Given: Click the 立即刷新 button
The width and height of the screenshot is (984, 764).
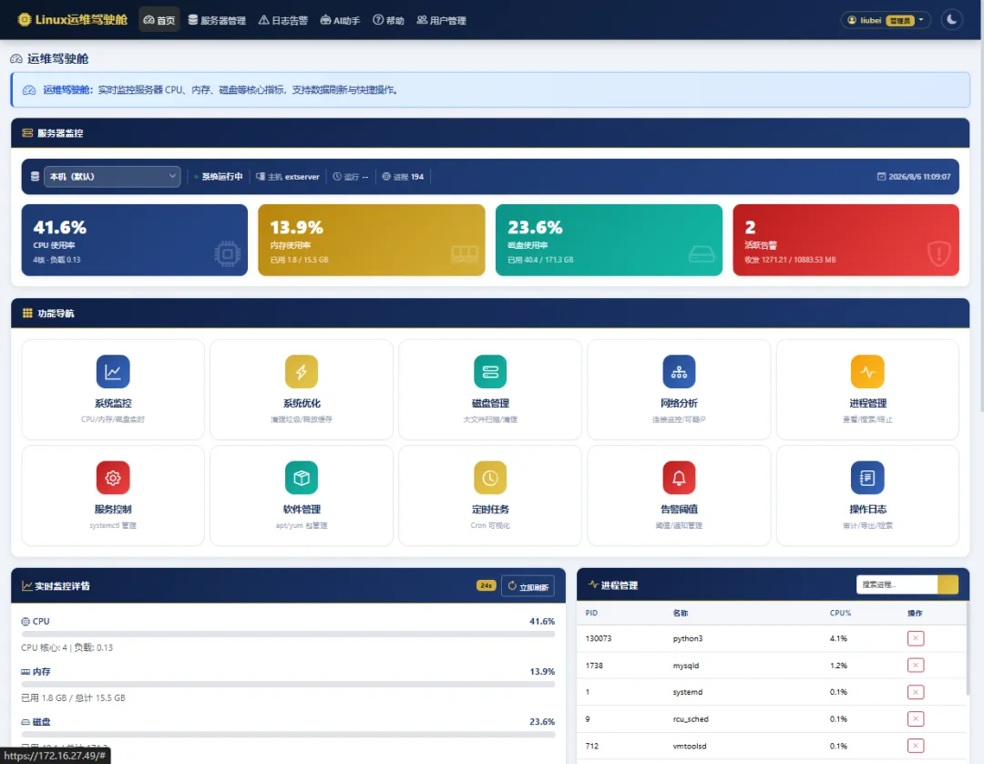Looking at the screenshot, I should (x=528, y=586).
